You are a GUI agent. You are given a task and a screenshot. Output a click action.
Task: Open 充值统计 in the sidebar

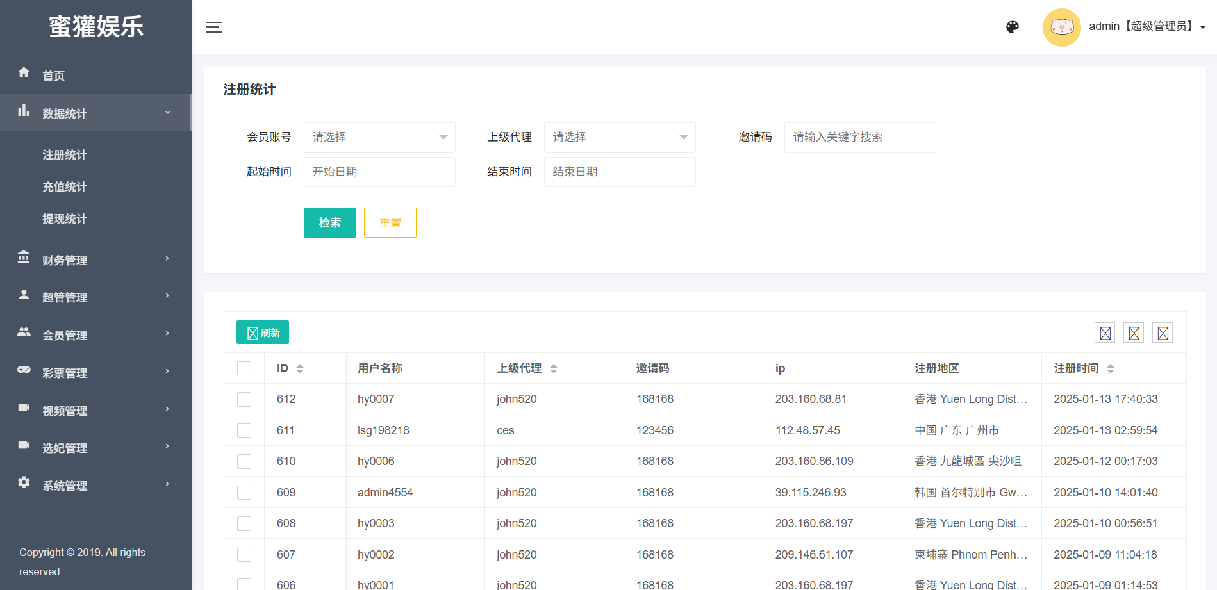tap(65, 187)
